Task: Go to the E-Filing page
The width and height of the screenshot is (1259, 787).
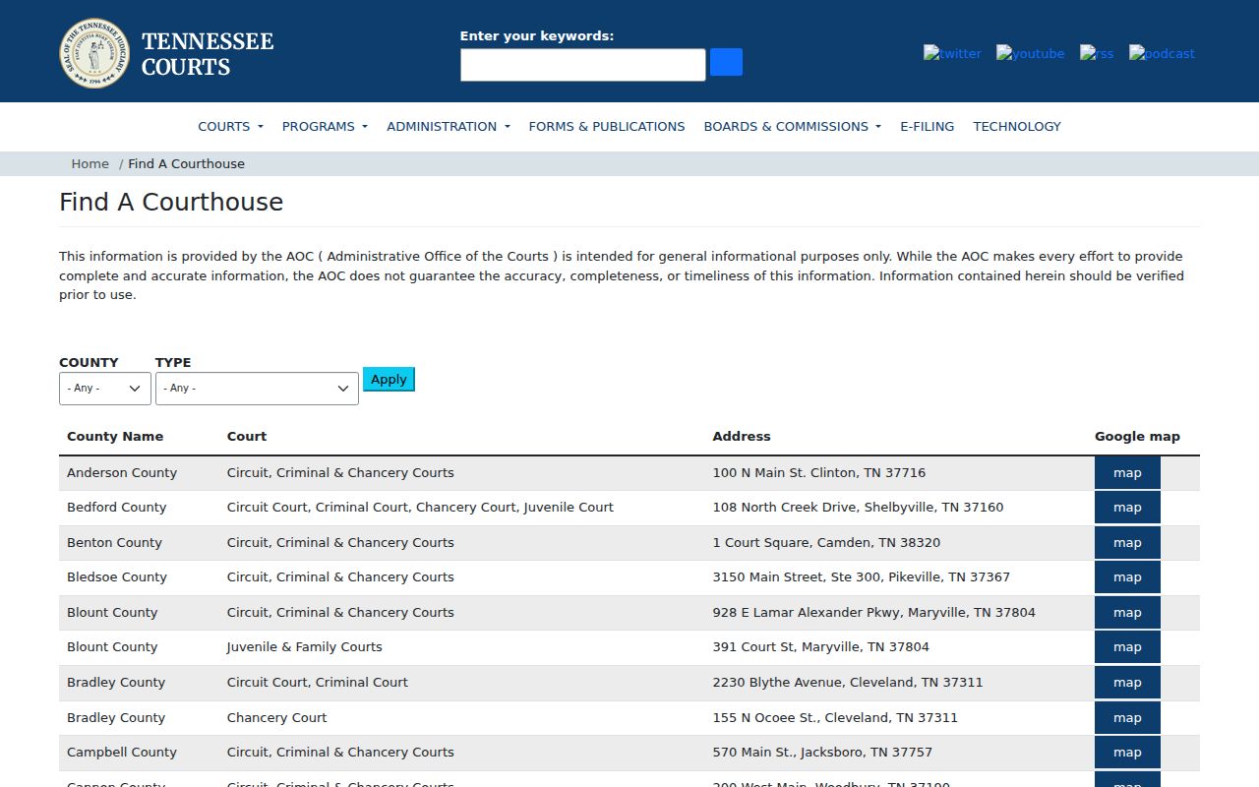Action: coord(928,126)
